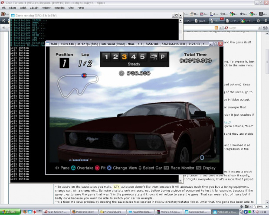
Task: Click the Google search field
Action: [243, 28]
